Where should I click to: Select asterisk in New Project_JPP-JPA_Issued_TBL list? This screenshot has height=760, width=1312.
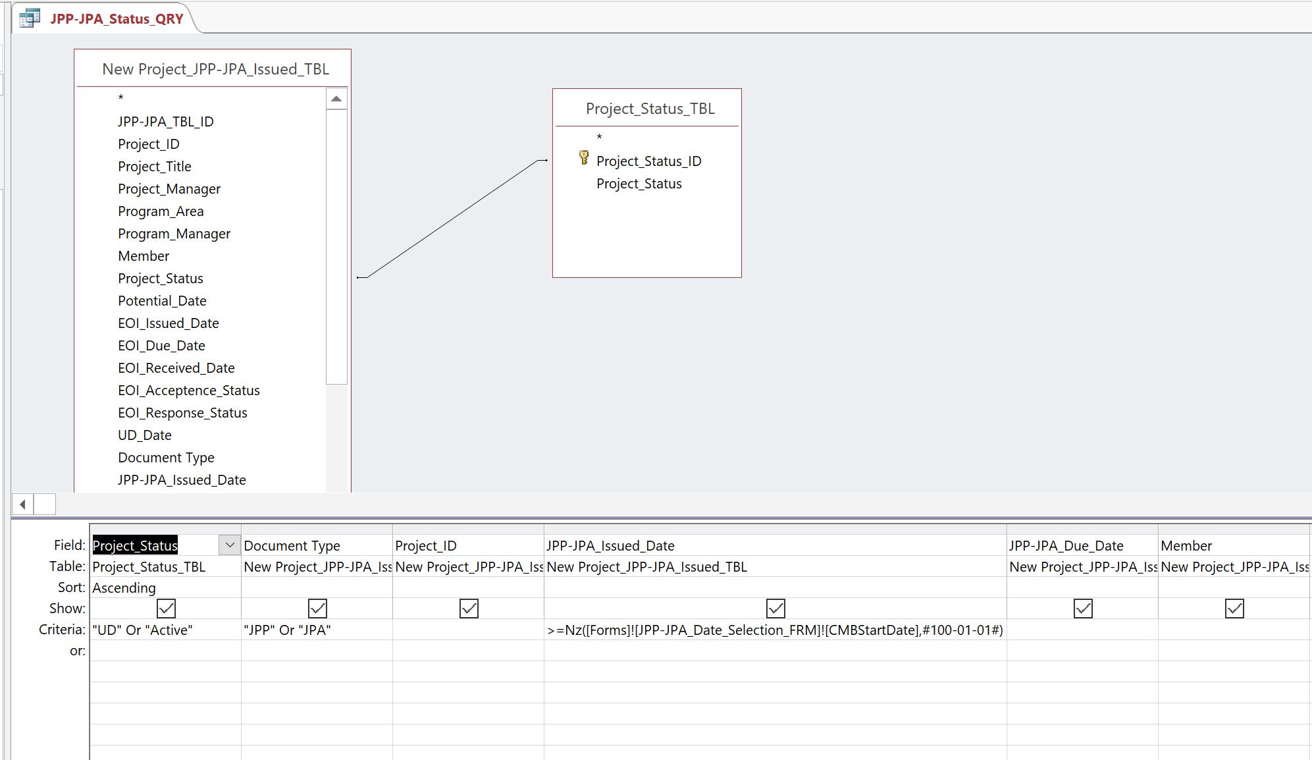tap(120, 98)
